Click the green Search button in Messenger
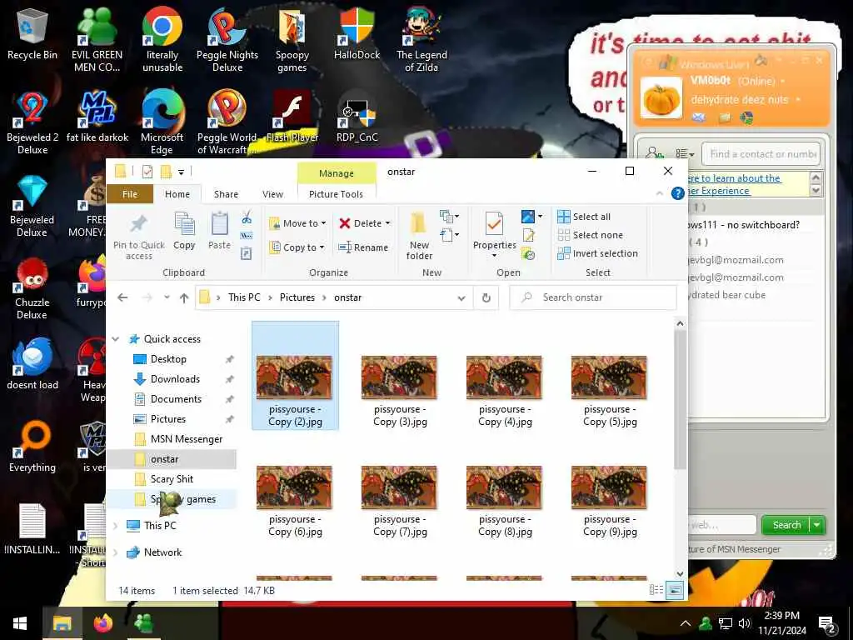This screenshot has width=853, height=640. coord(786,525)
